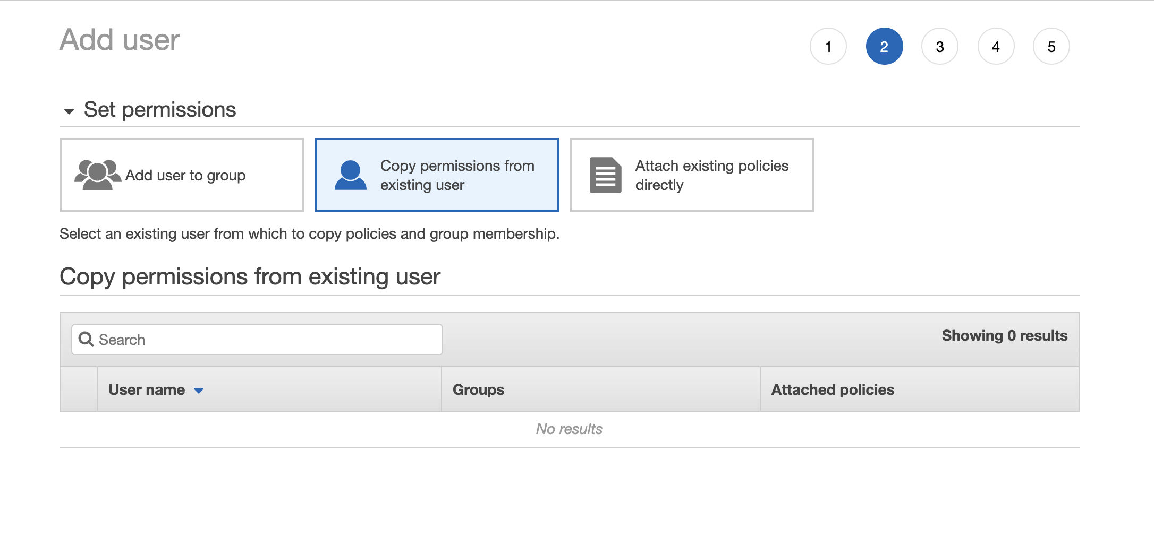1154x555 pixels.
Task: Select the Add user to group option
Action: pos(181,175)
